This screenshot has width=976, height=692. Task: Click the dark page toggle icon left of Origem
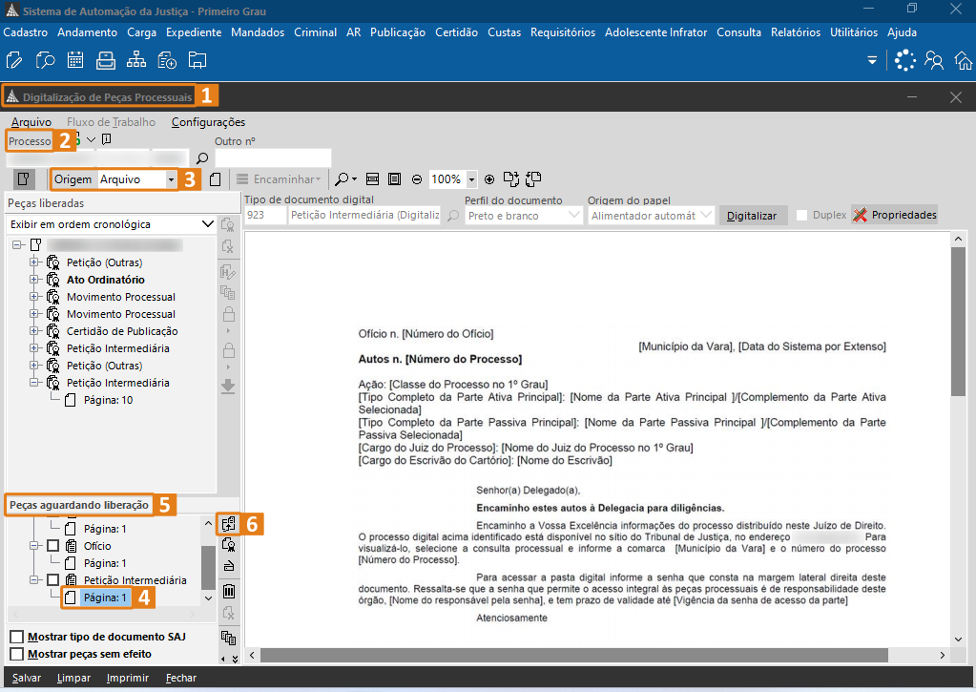[x=24, y=179]
